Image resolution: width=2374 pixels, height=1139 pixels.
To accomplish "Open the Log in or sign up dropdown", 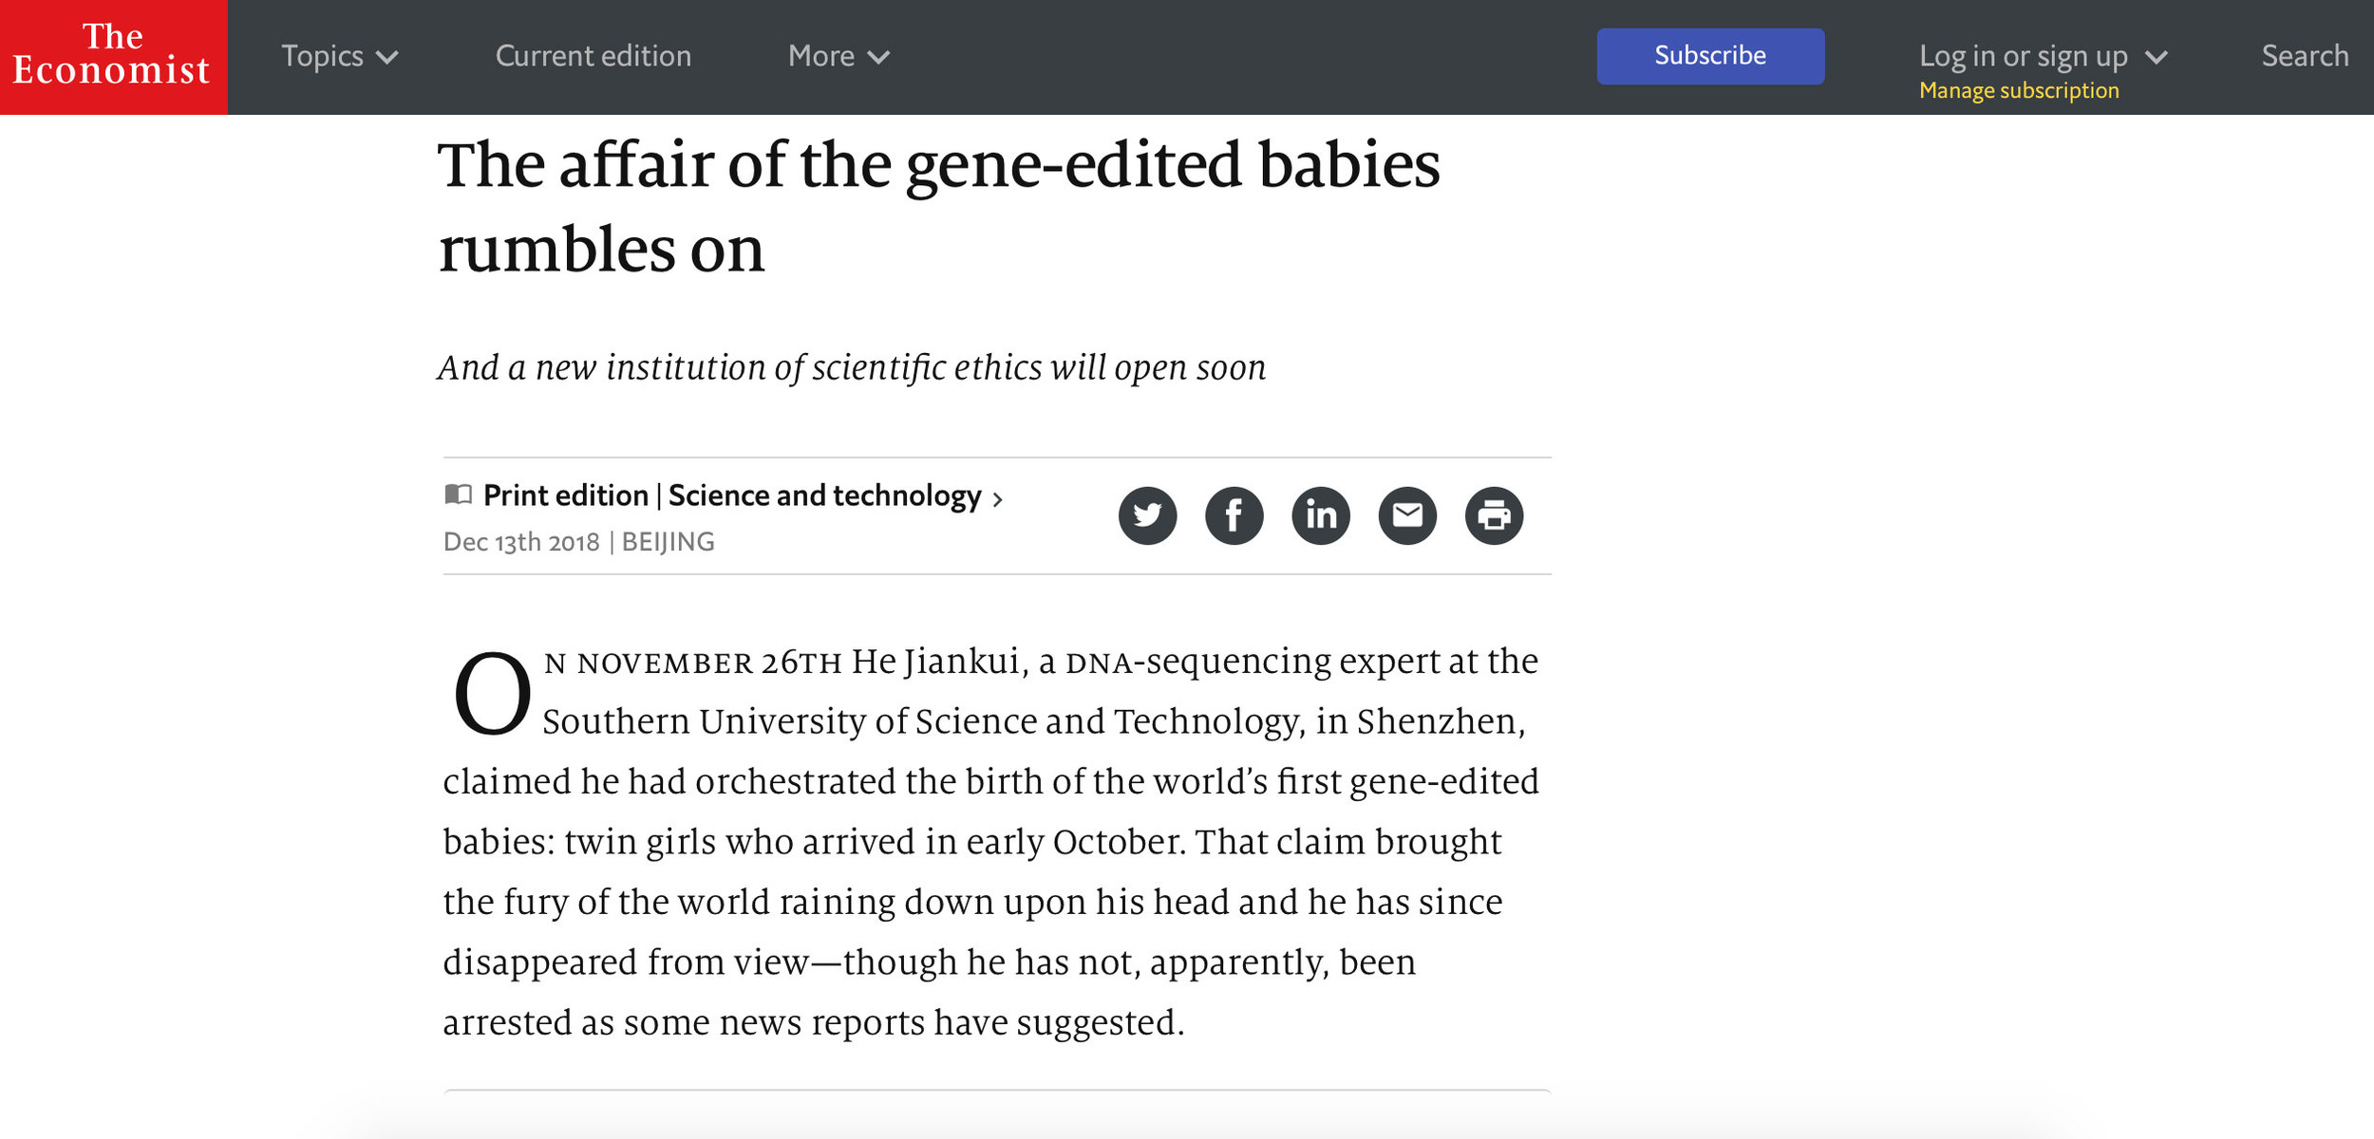I will (x=2043, y=56).
